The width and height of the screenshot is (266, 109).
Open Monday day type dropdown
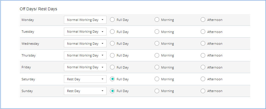[85, 20]
